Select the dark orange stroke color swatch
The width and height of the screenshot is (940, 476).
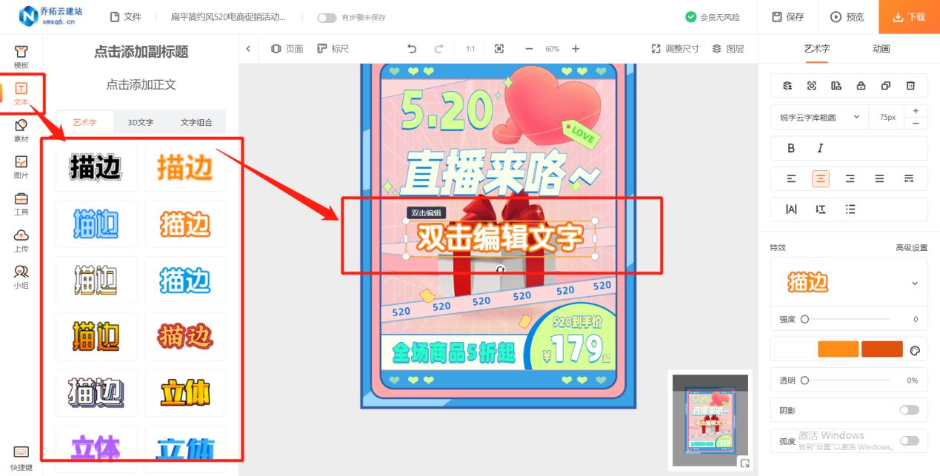[x=881, y=348]
